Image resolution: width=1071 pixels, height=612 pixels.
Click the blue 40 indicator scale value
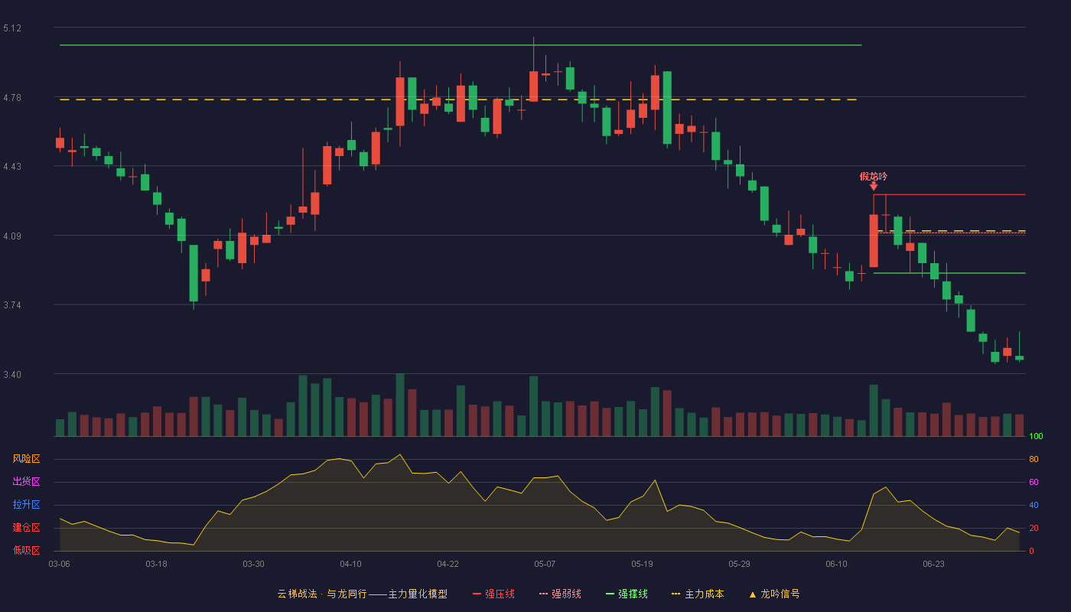(x=1034, y=505)
